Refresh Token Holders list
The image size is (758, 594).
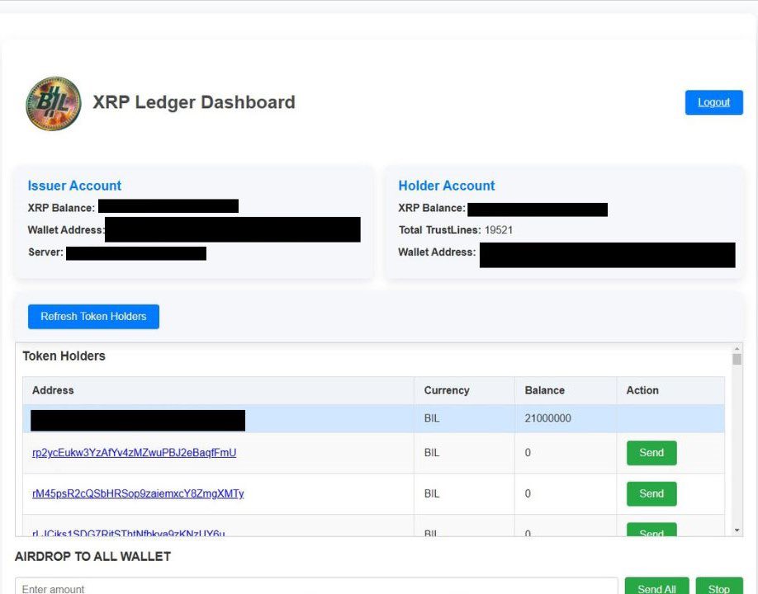coord(93,316)
